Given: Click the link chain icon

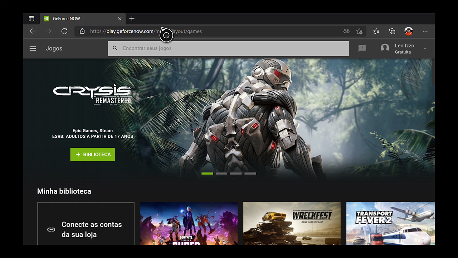Looking at the screenshot, I should [x=51, y=229].
